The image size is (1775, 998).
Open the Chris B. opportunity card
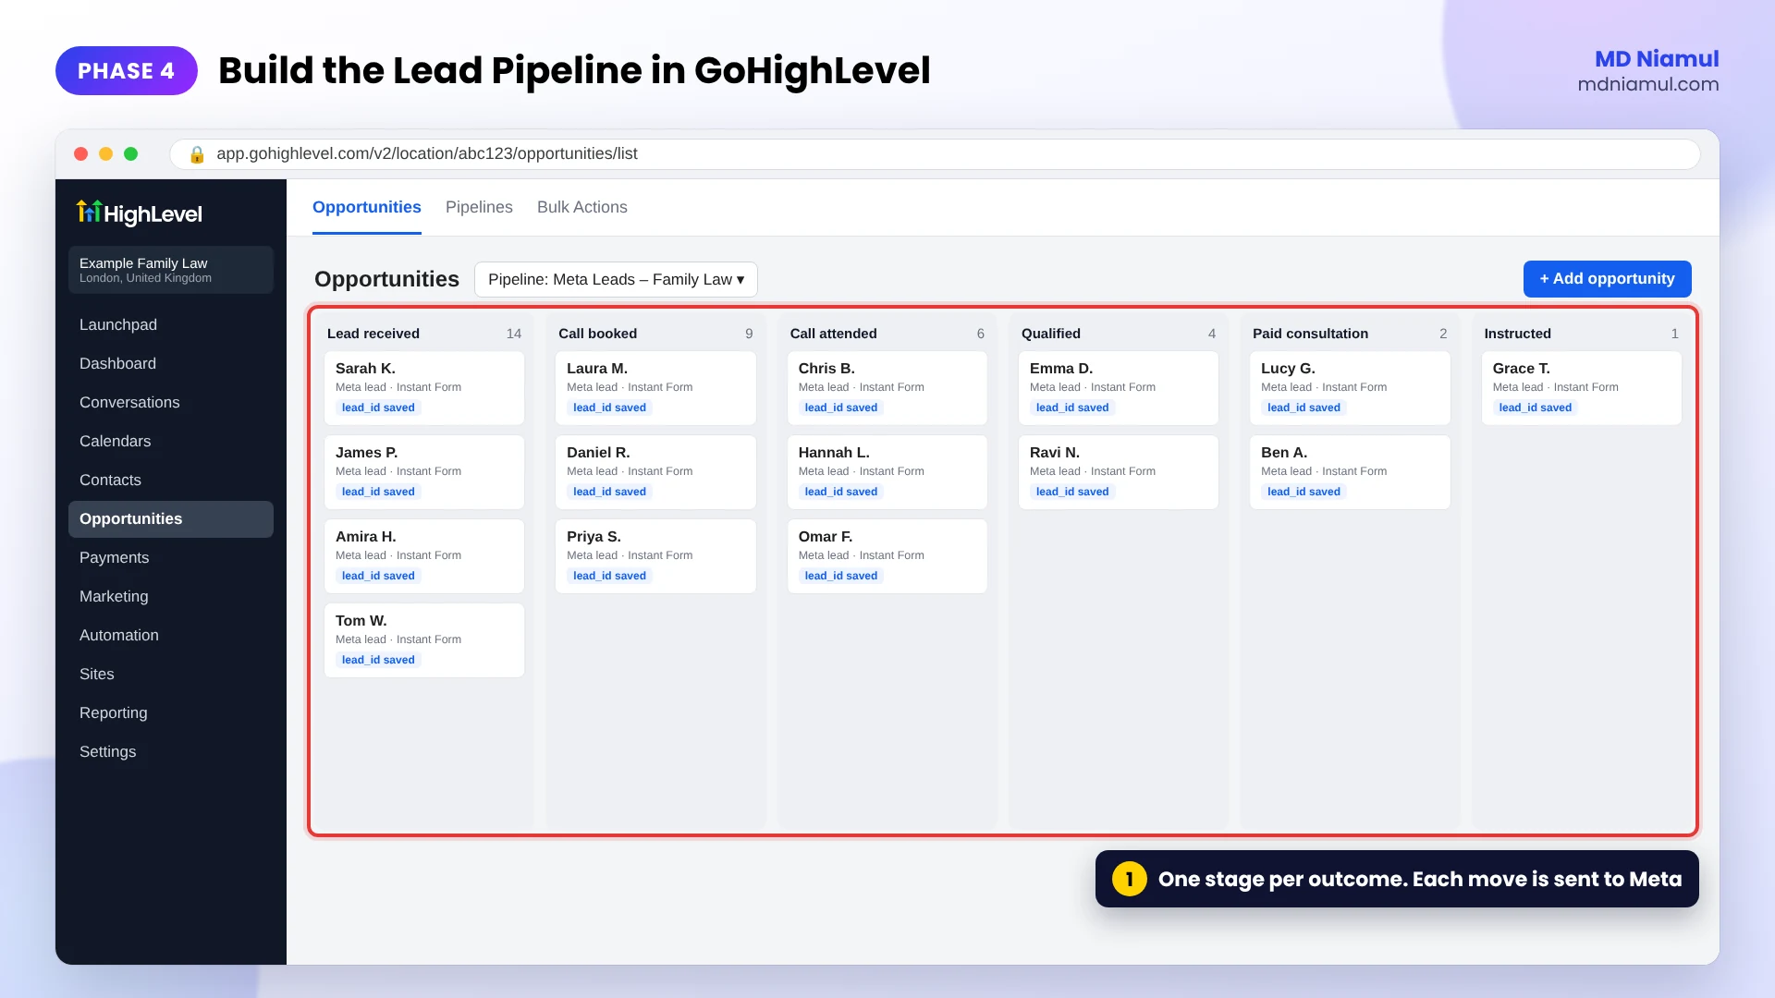pyautogui.click(x=887, y=388)
